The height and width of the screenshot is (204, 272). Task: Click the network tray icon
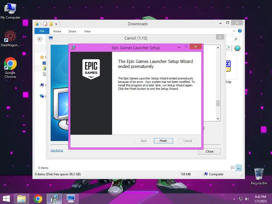click(241, 199)
